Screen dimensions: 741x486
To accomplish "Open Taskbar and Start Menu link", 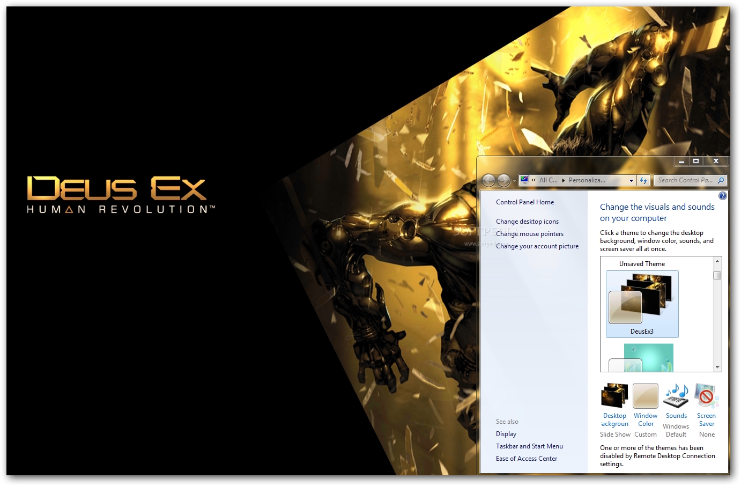I will pos(529,446).
